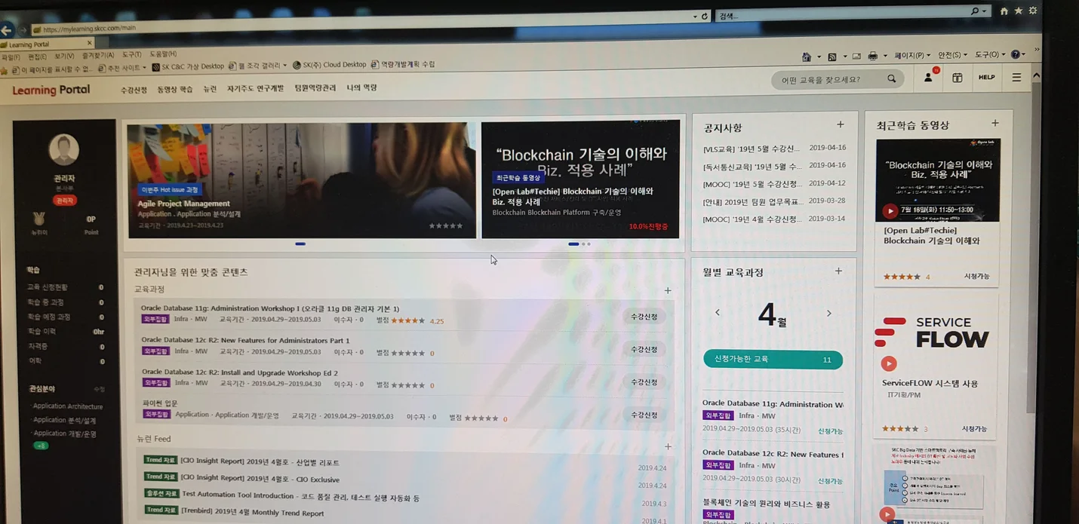Click the ServiceFLOW video play button
The width and height of the screenshot is (1079, 524).
pos(888,363)
